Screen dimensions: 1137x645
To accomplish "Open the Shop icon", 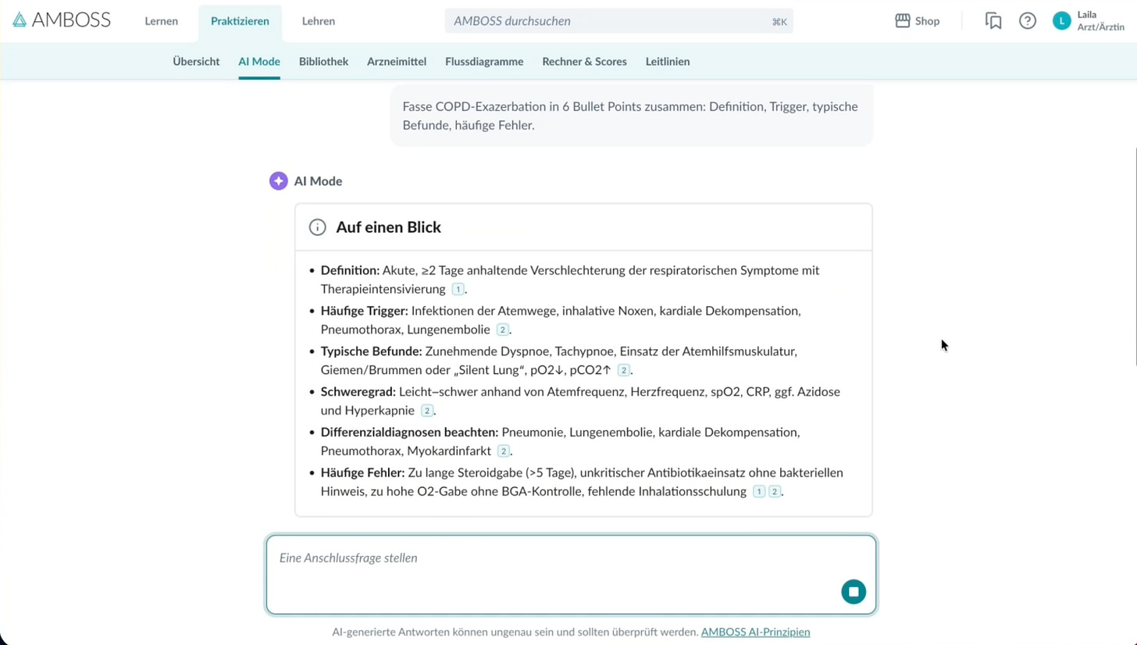I will coord(918,21).
